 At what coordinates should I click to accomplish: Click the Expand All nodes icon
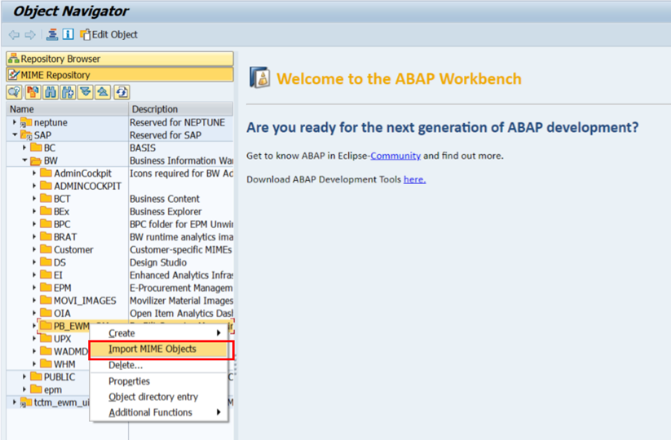point(86,92)
